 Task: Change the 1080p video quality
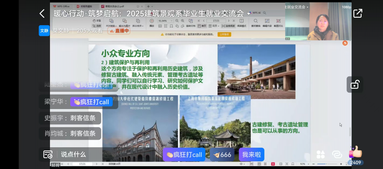click(x=346, y=7)
